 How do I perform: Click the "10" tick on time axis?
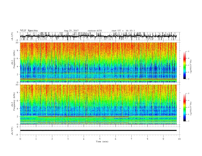point(179,139)
